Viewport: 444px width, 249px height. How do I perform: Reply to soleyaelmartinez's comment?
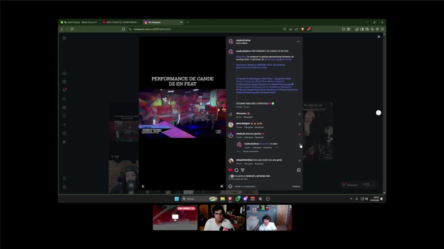click(x=259, y=164)
